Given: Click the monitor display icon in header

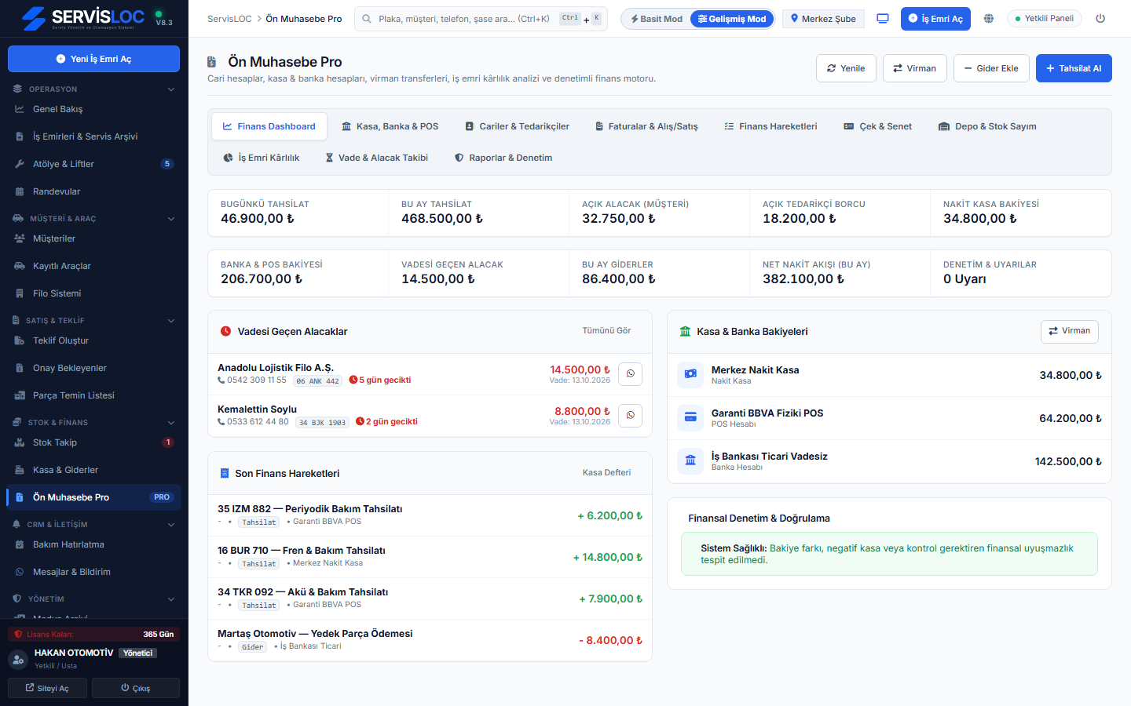Looking at the screenshot, I should pyautogui.click(x=883, y=19).
